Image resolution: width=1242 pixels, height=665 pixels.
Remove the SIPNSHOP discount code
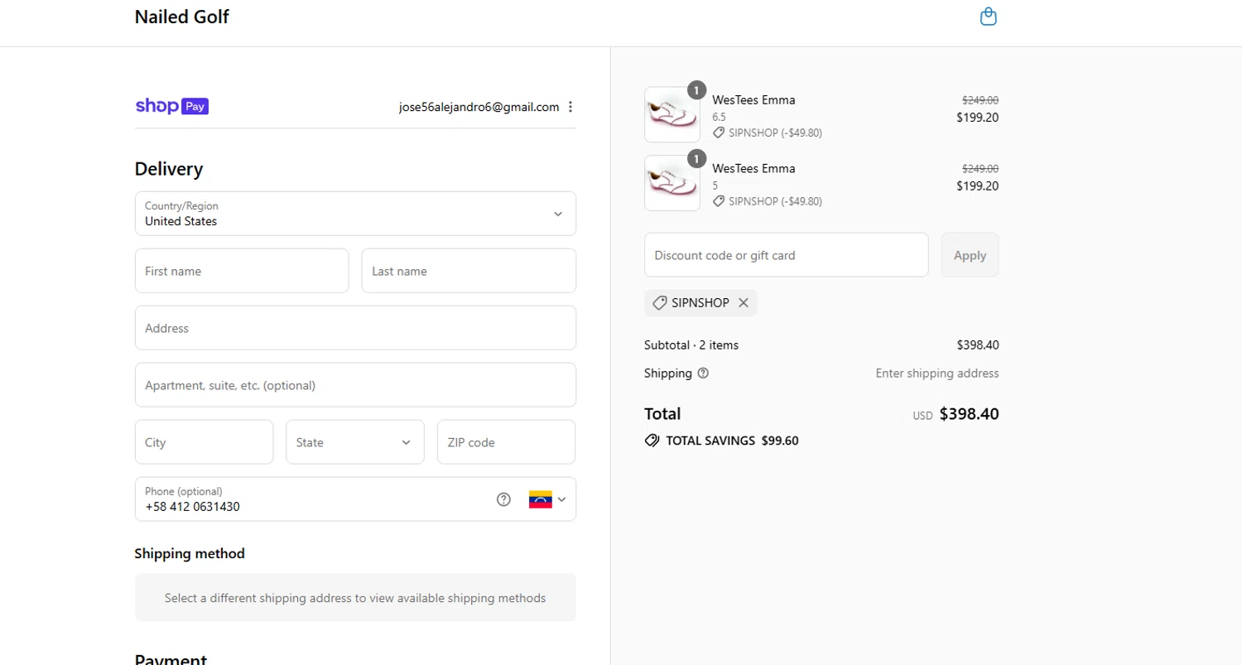[744, 303]
